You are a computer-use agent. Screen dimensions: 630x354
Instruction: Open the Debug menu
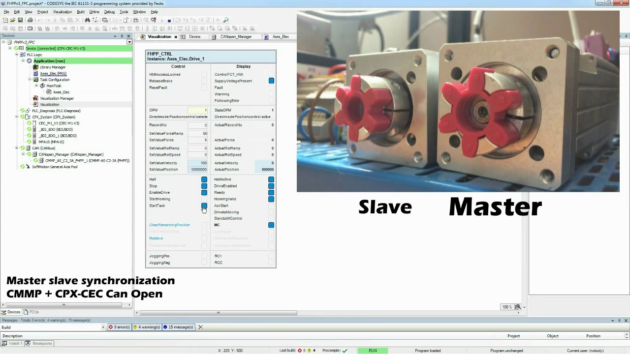pyautogui.click(x=109, y=12)
